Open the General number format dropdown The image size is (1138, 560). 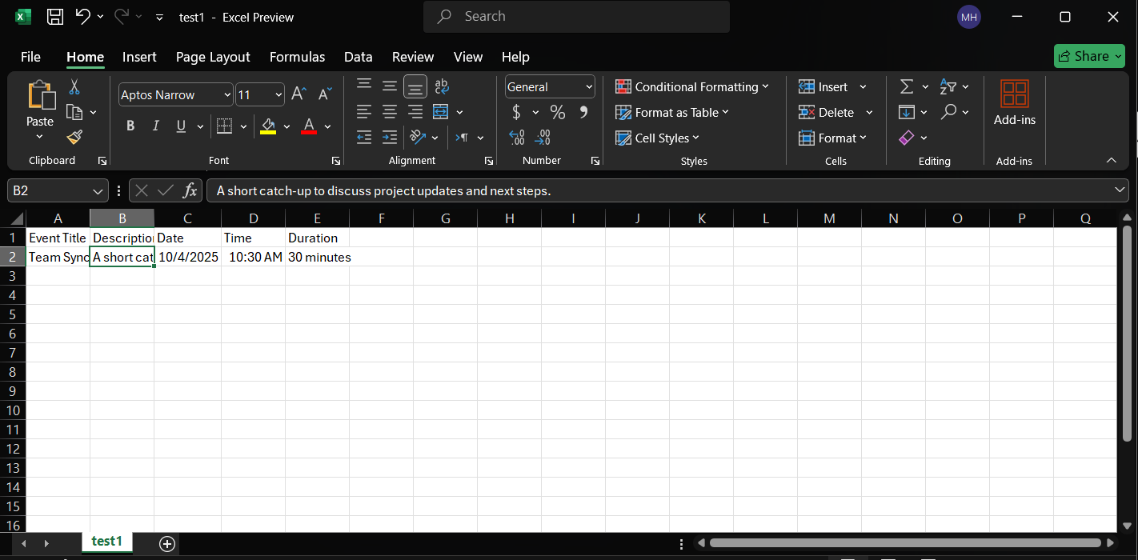(x=589, y=86)
